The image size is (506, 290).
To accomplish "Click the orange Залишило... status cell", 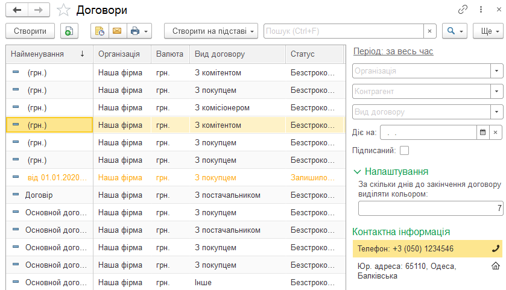I will coord(314,177).
